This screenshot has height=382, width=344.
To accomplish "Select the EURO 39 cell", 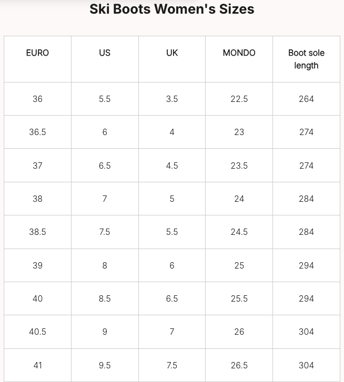I will pyautogui.click(x=37, y=265).
